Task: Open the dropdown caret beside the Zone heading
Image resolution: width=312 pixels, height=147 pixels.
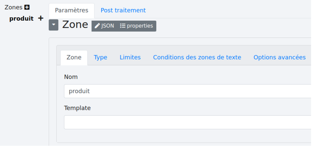Action: 54,25
